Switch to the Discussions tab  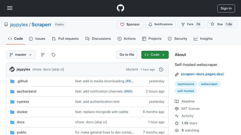tap(98, 39)
